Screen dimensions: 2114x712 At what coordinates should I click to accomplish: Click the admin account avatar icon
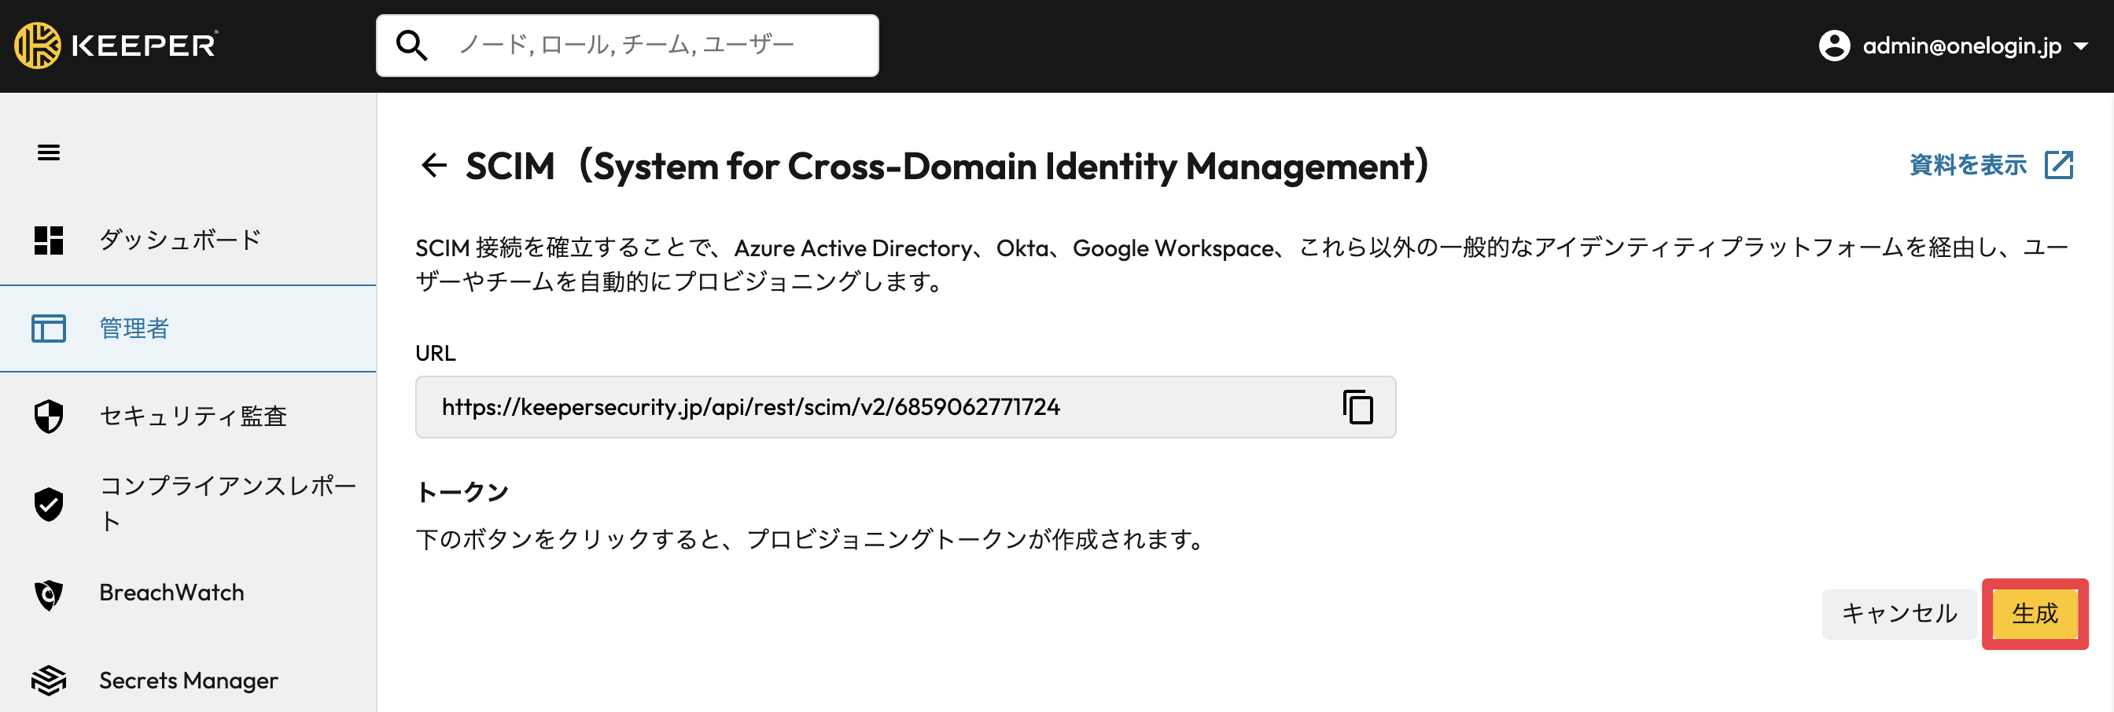1834,46
